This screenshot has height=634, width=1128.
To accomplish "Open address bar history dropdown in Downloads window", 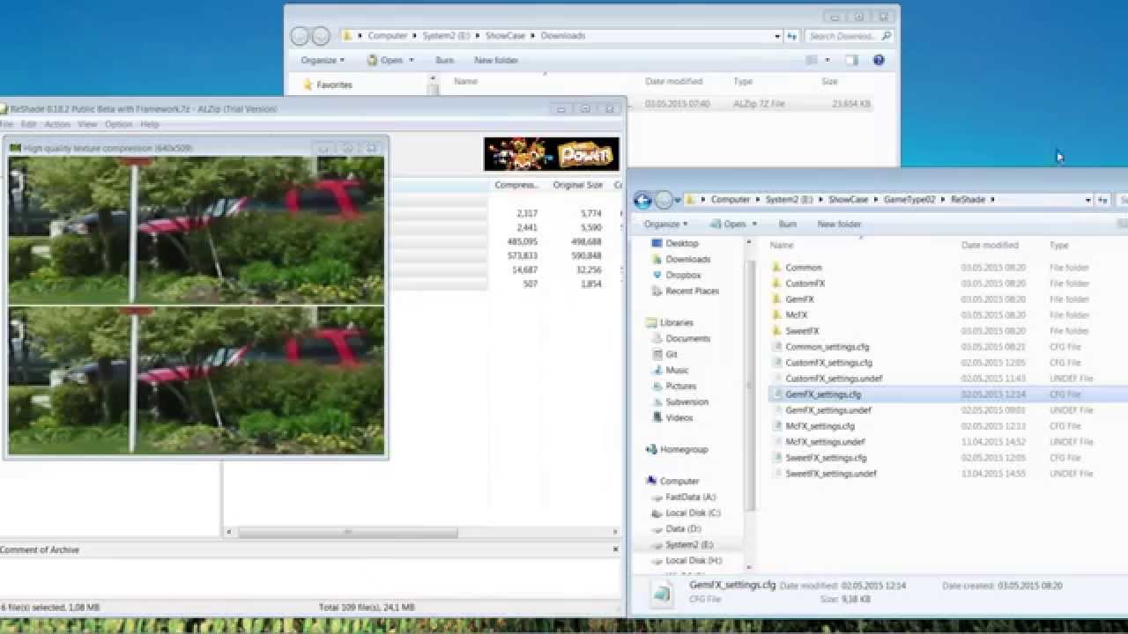I will click(x=777, y=36).
